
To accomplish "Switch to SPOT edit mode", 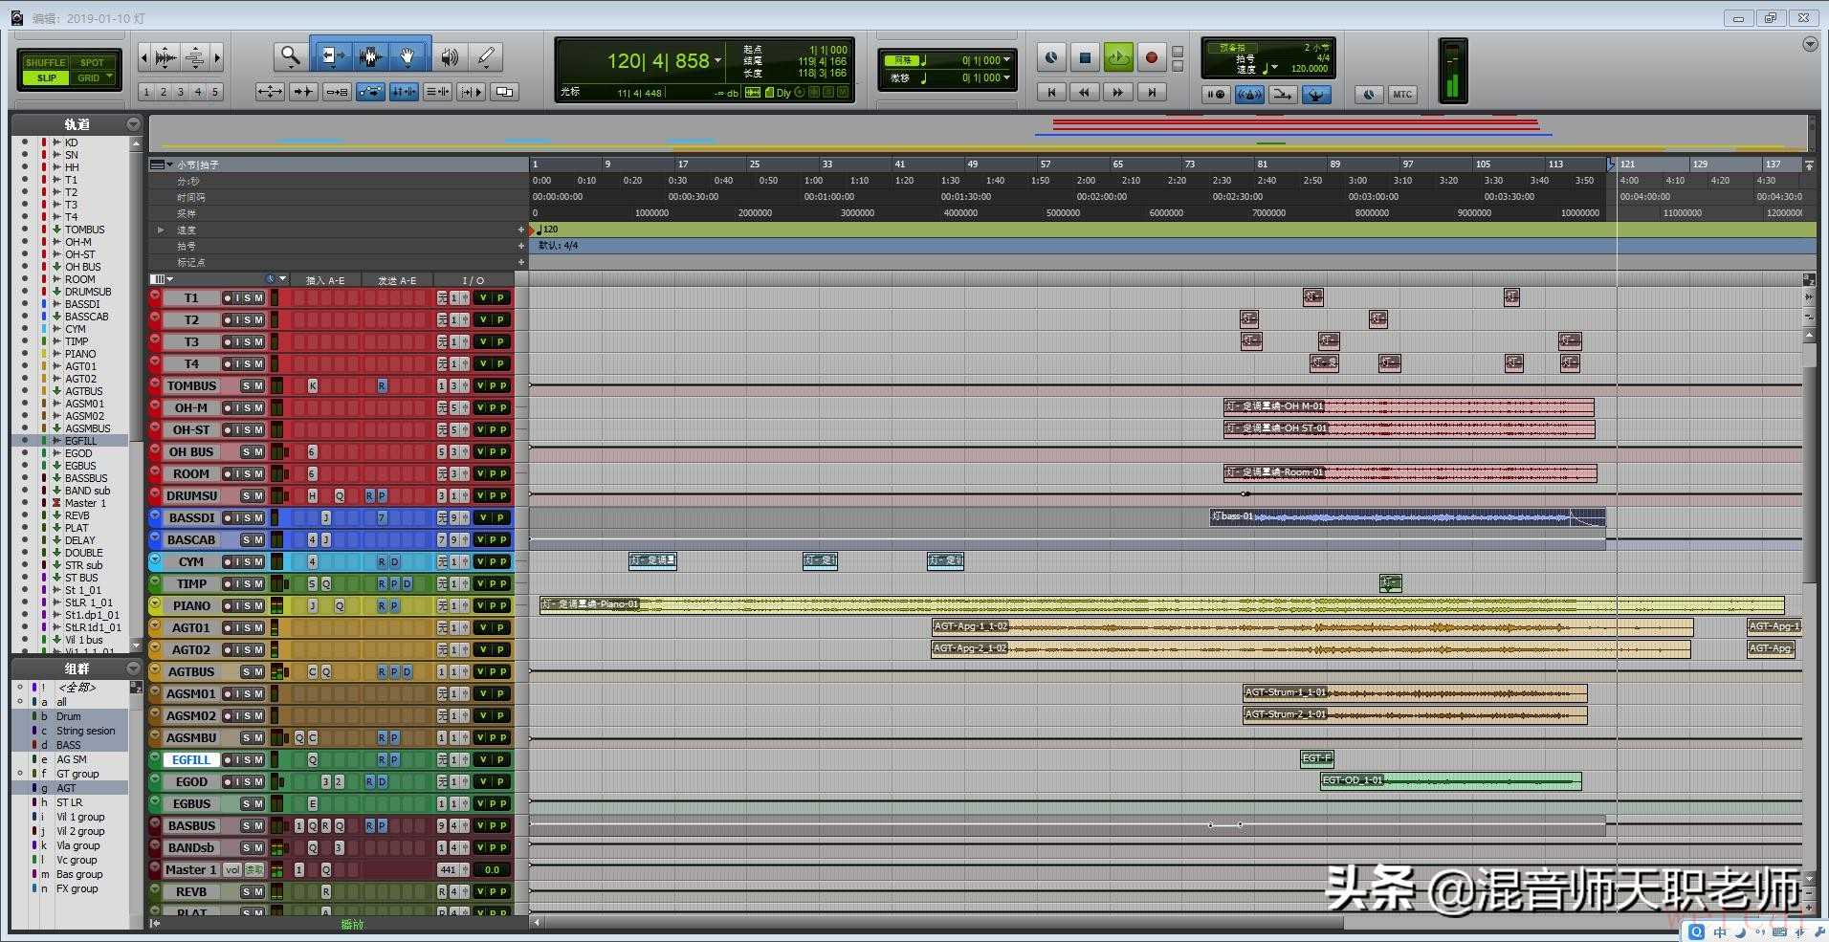I will click(x=92, y=62).
